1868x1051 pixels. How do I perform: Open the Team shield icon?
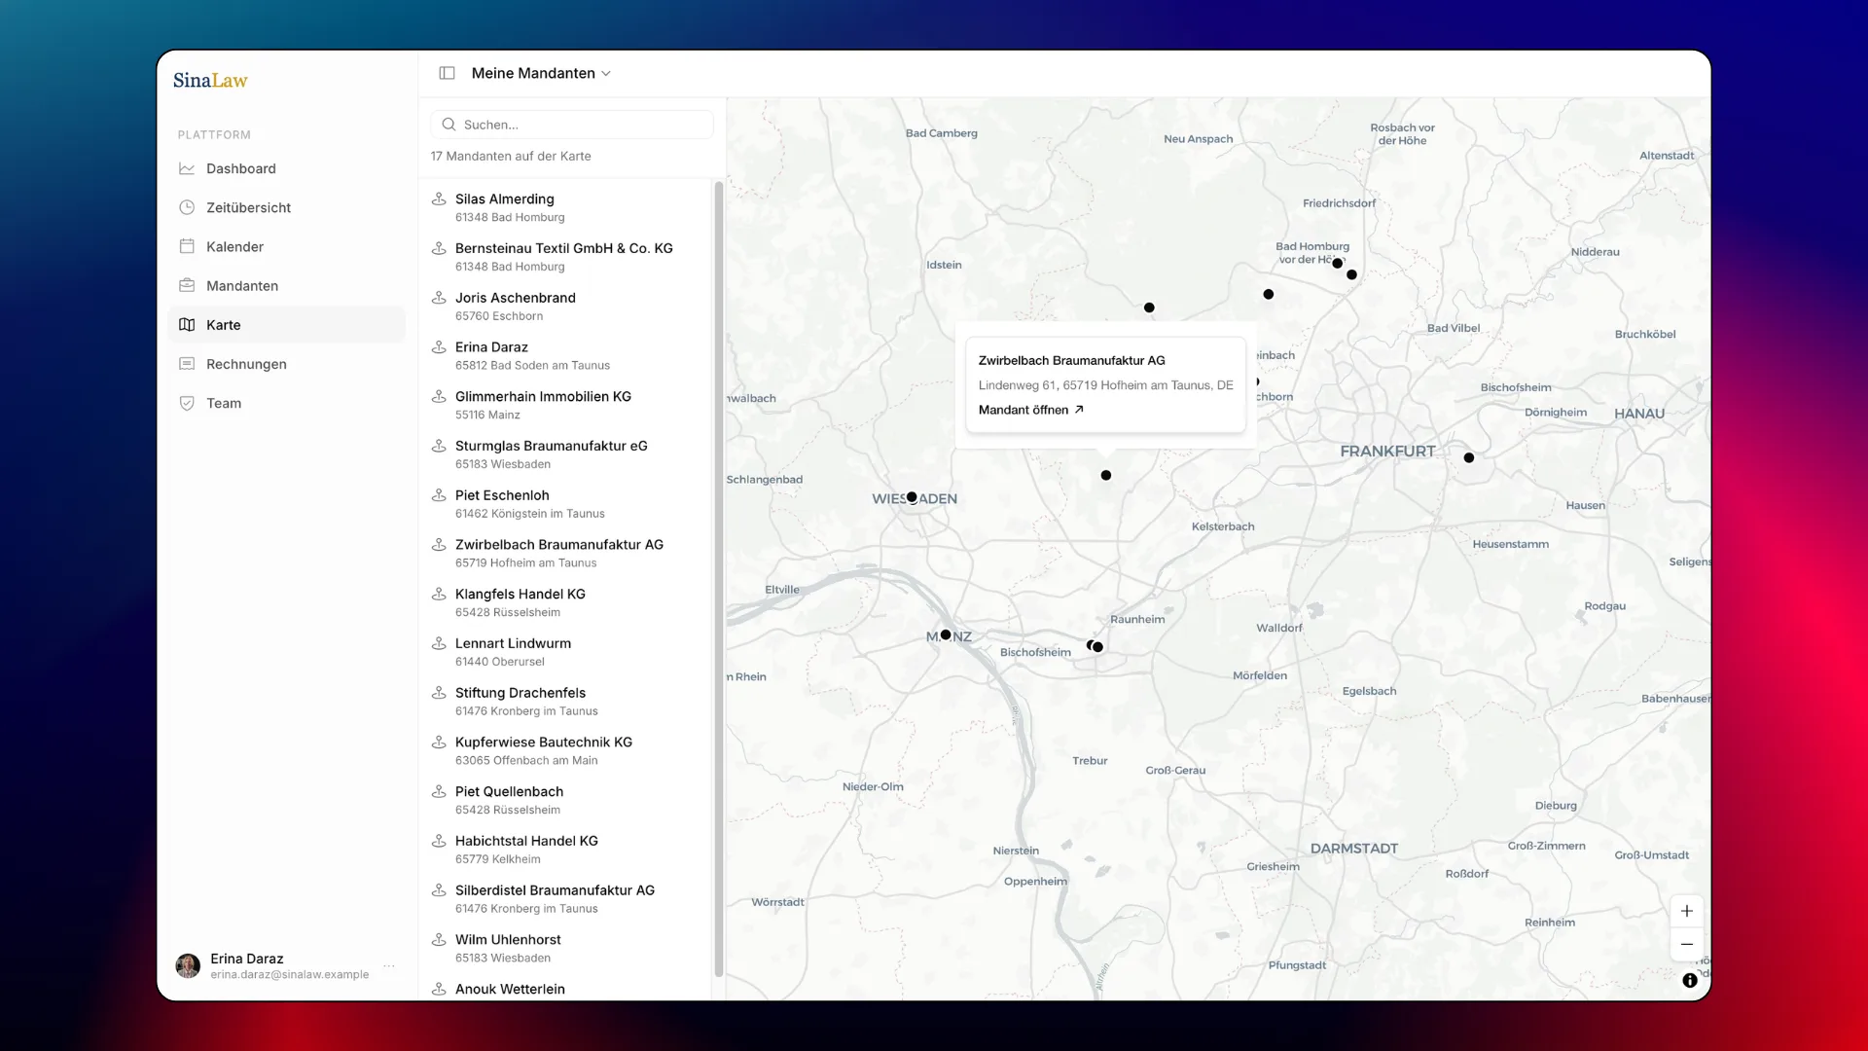coord(187,403)
